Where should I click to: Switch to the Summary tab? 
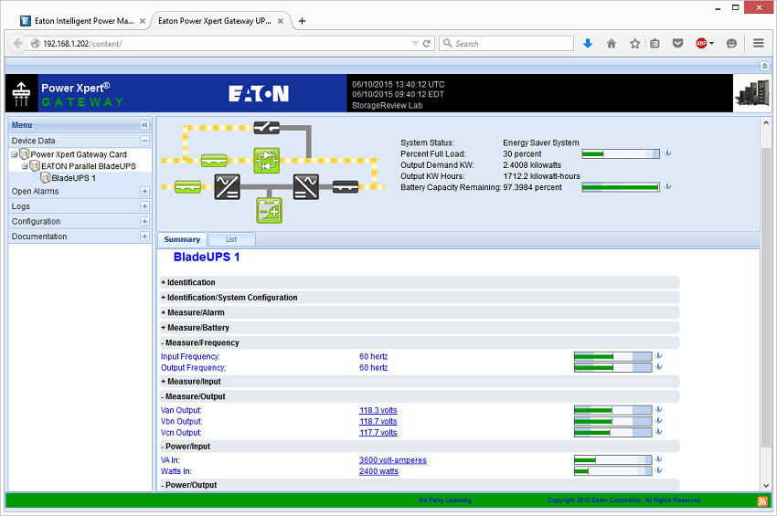[x=182, y=239]
